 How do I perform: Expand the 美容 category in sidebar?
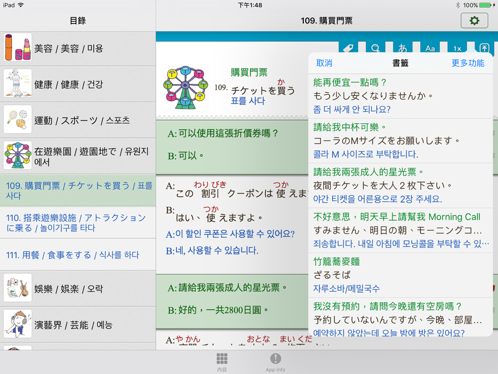point(78,49)
